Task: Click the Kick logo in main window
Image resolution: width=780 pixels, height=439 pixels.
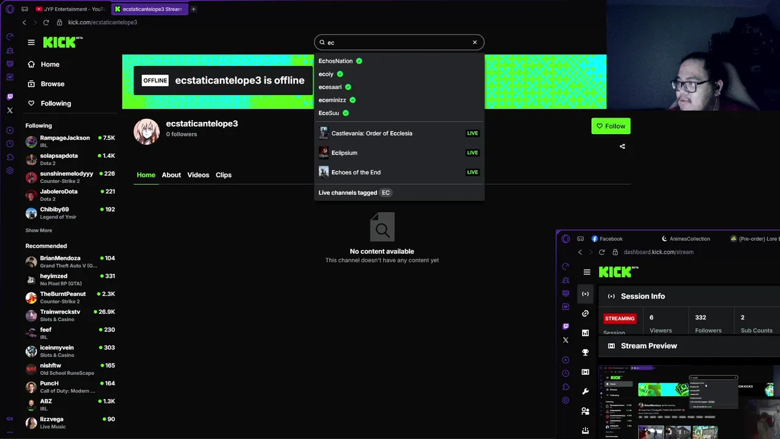Action: click(63, 42)
